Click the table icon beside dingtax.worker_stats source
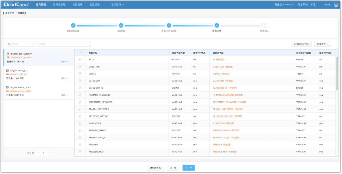The image size is (342, 174). 7,87
